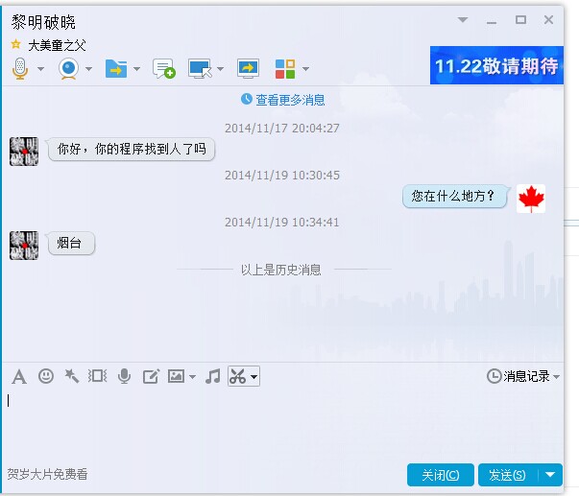Open the colorful apps grid icon
Screen dimensions: 579x496
coord(285,68)
